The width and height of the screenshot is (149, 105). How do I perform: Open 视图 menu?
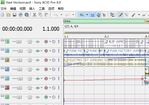tap(23, 9)
